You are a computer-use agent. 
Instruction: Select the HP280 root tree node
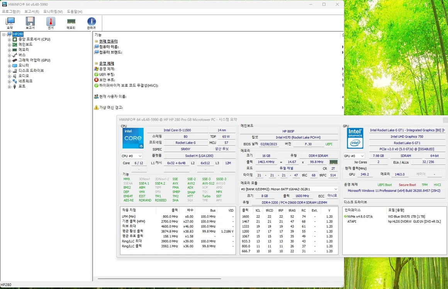[x=18, y=34]
